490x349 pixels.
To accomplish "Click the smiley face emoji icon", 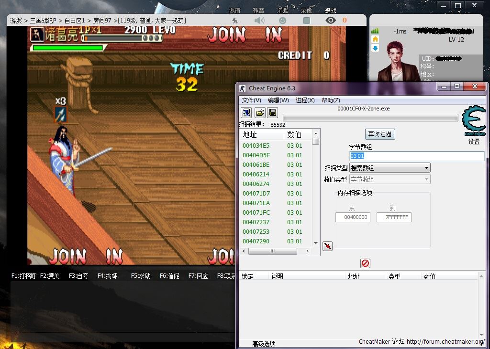I will [x=283, y=21].
